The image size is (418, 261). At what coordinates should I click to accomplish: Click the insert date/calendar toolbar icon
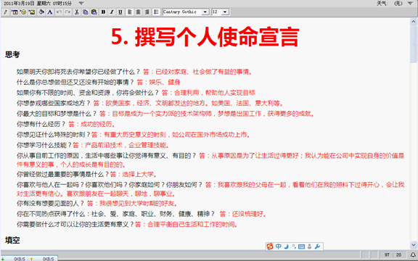(15, 12)
